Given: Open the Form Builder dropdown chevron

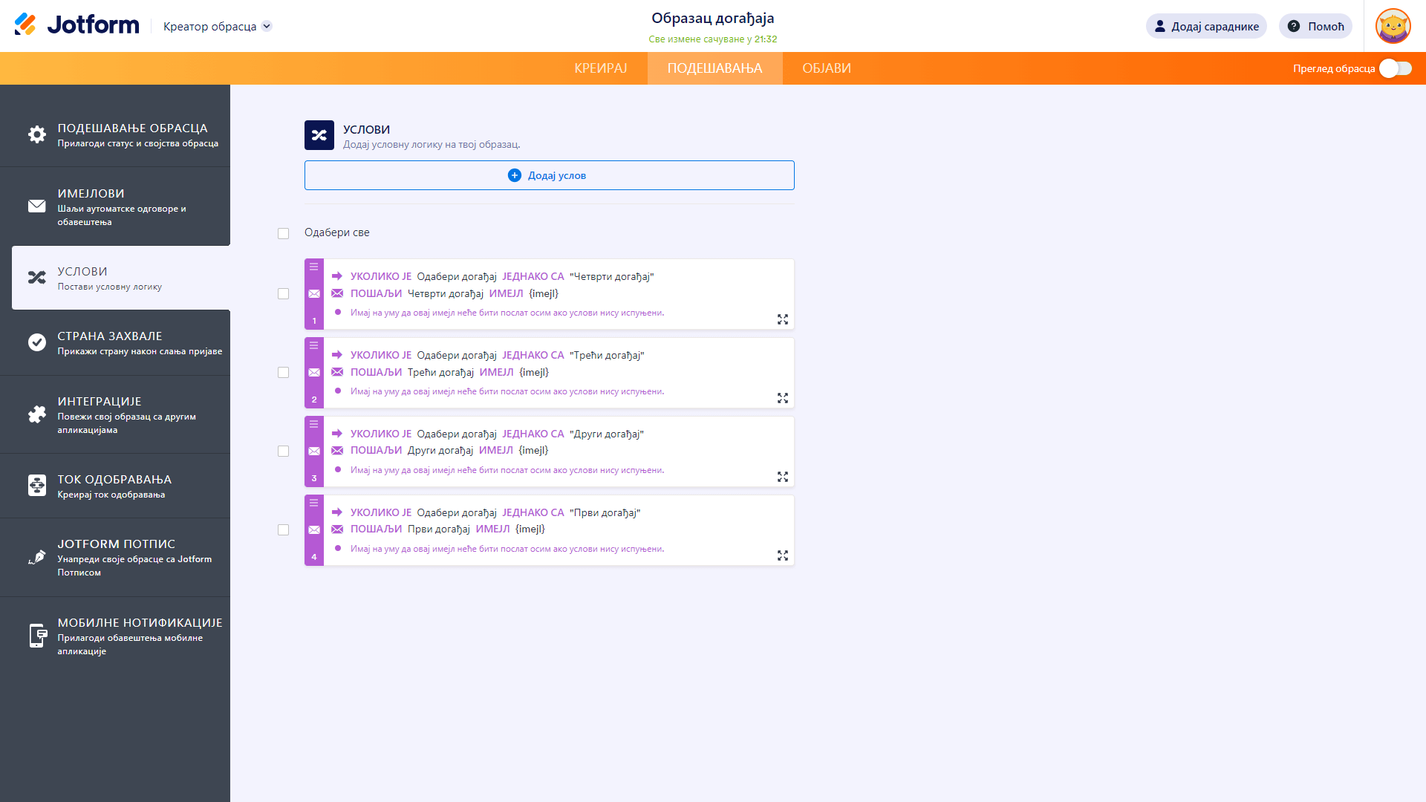Looking at the screenshot, I should pos(267,26).
